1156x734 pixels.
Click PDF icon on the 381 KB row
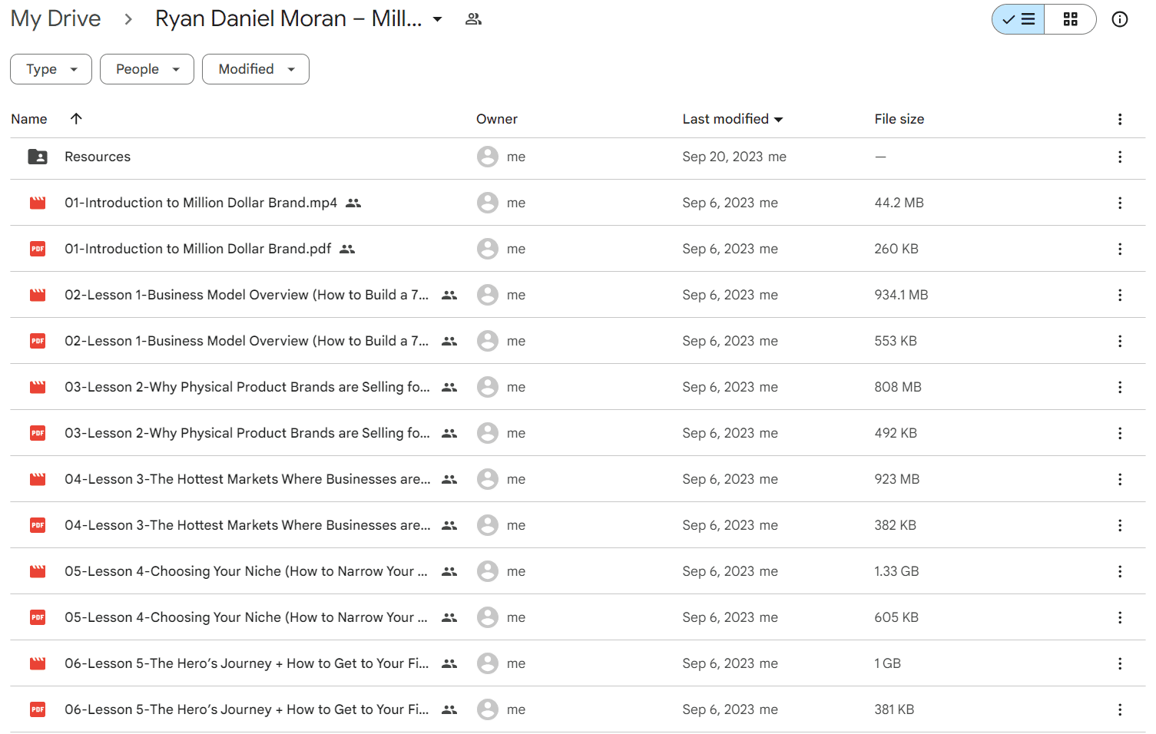pos(38,709)
